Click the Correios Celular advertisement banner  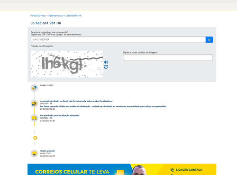click(x=122, y=169)
